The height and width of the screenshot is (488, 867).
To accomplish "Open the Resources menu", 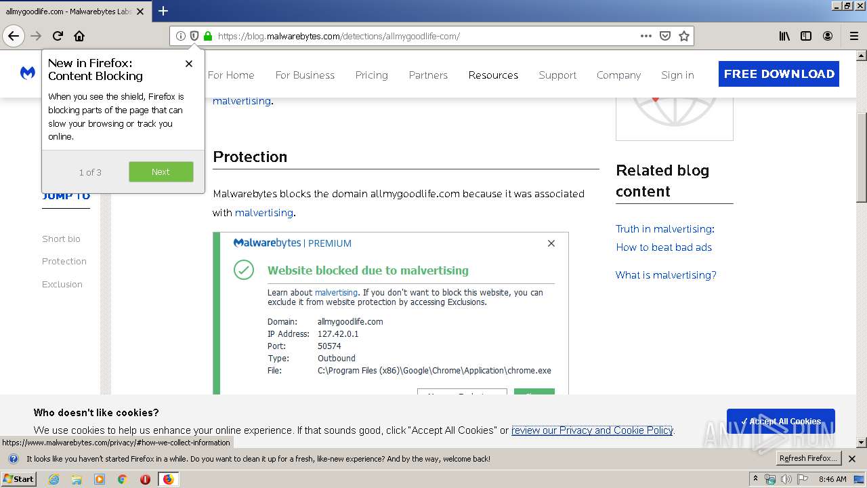I will point(493,75).
